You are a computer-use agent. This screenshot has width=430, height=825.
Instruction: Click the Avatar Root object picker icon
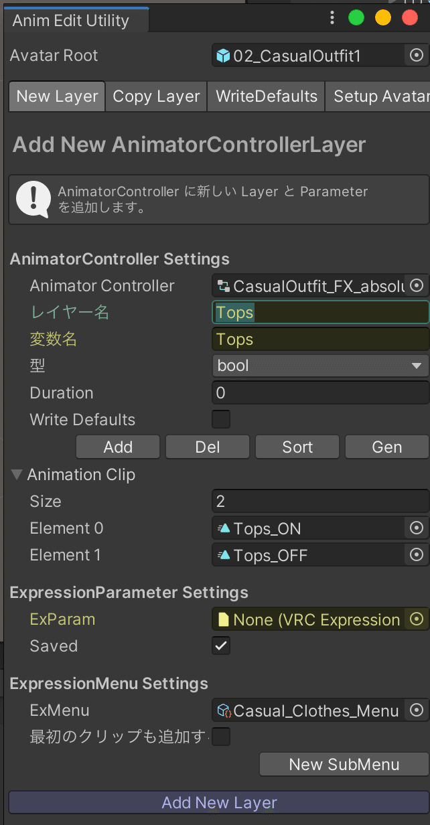[417, 56]
